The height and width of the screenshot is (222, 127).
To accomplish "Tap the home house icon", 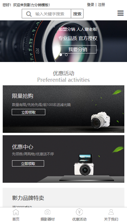I will (16, 212).
